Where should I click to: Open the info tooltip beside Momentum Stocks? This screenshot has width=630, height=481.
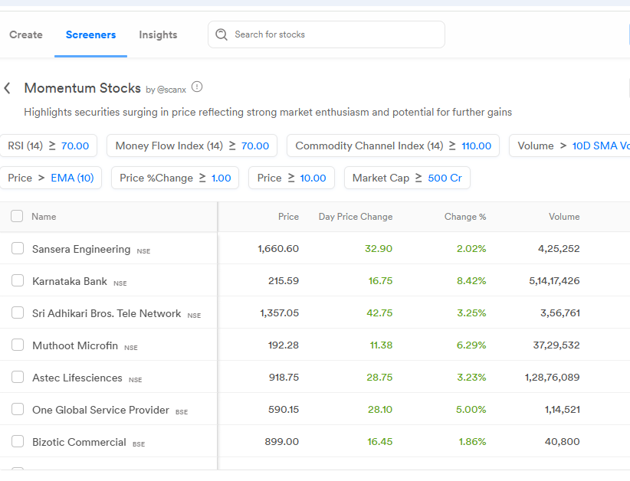[x=197, y=87]
